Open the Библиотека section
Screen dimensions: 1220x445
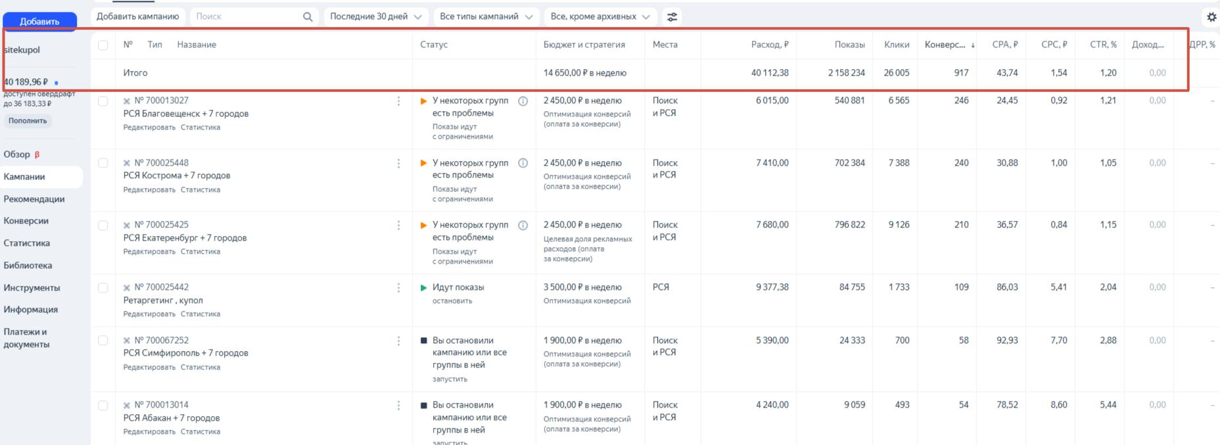[28, 266]
